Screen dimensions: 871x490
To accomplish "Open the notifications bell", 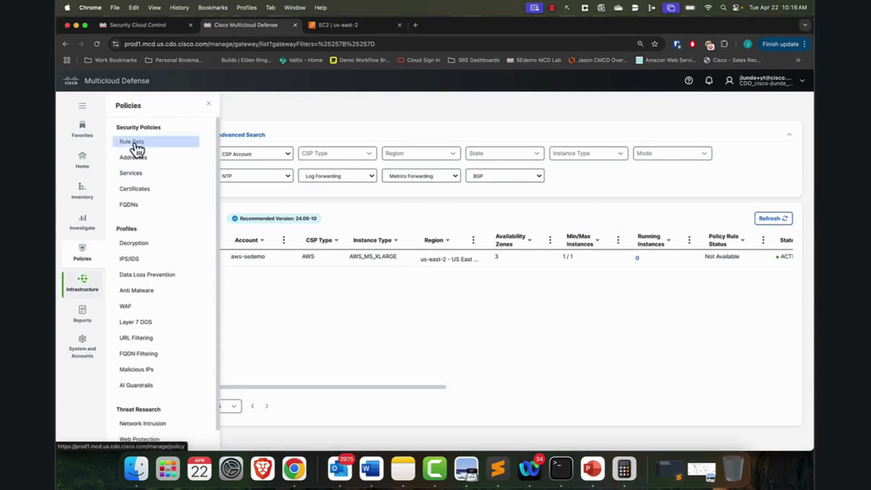I will coord(709,80).
